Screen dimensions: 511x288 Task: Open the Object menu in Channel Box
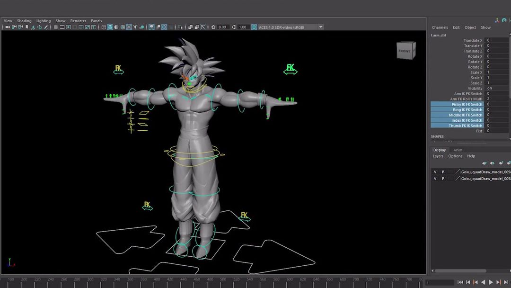pyautogui.click(x=470, y=27)
